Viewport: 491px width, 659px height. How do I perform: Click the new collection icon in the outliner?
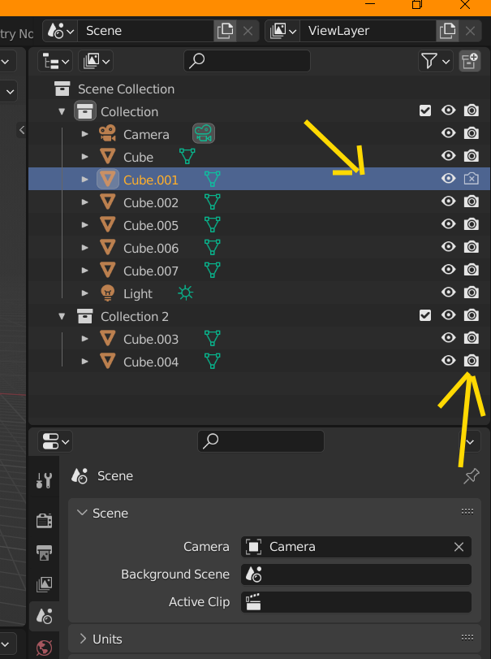pos(470,61)
